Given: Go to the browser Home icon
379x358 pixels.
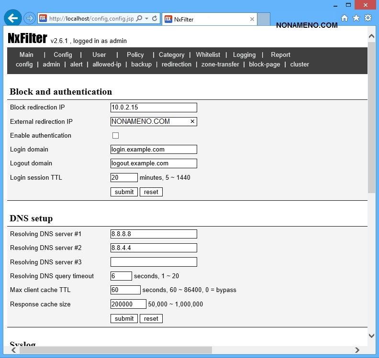Looking at the screenshot, I should (345, 18).
